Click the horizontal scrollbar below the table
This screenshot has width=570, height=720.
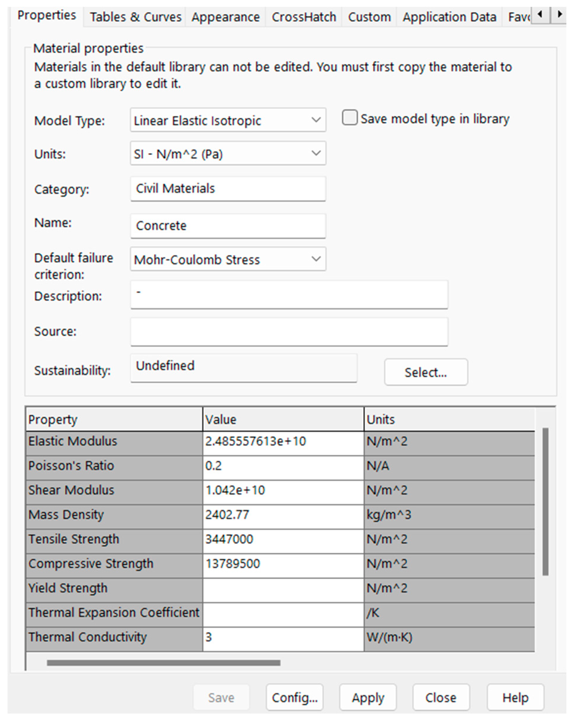[163, 663]
